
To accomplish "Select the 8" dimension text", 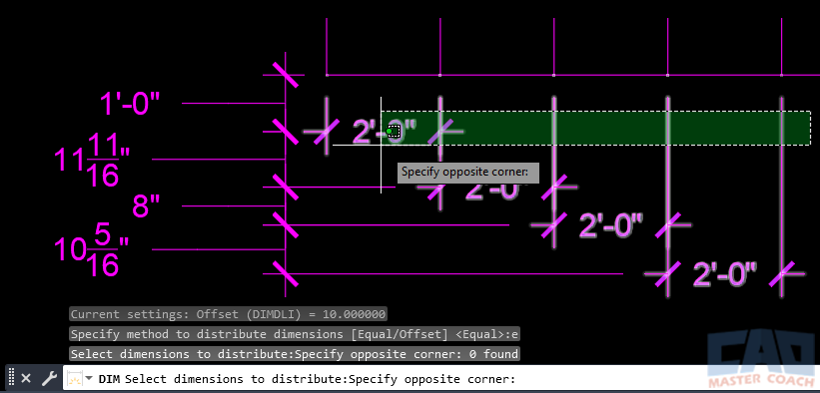I will click(146, 205).
